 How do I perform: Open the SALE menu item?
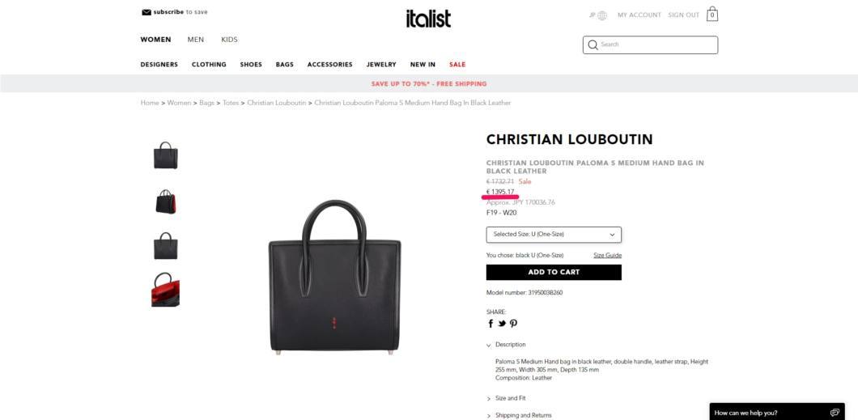tap(457, 65)
